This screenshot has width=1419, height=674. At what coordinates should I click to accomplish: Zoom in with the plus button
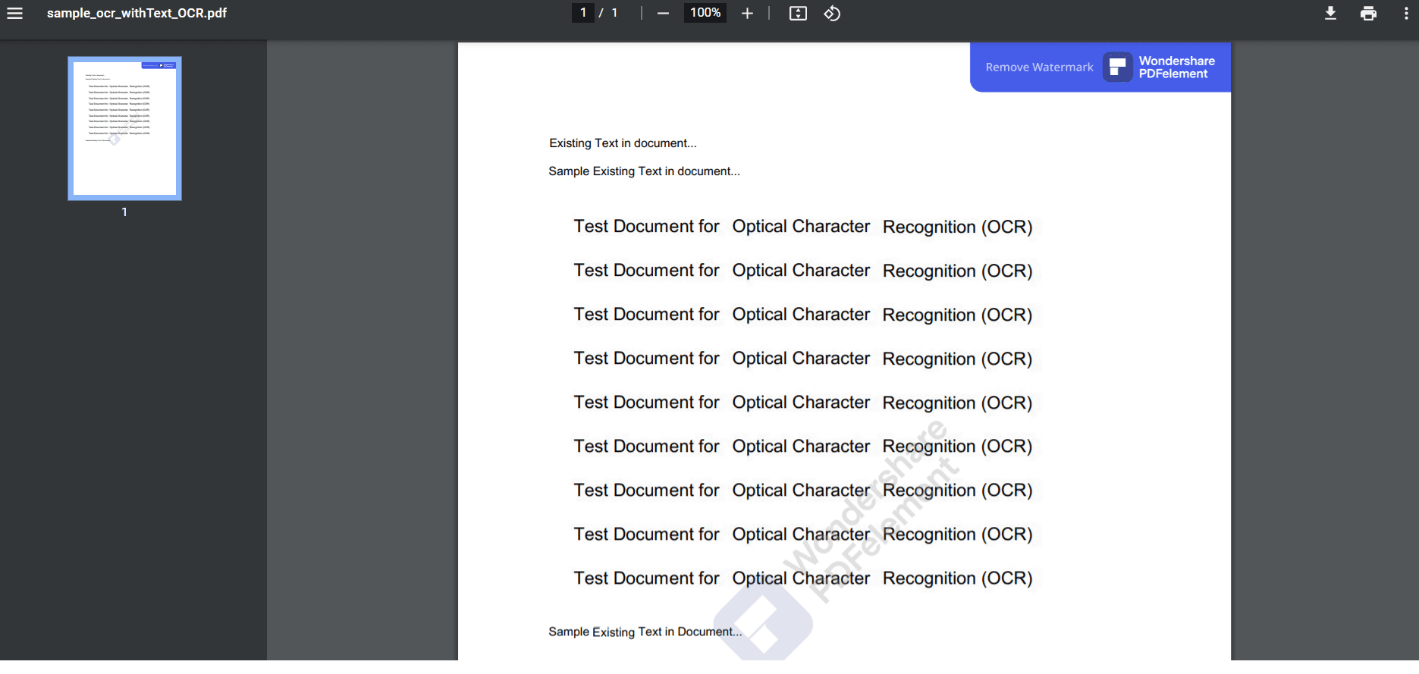click(747, 13)
